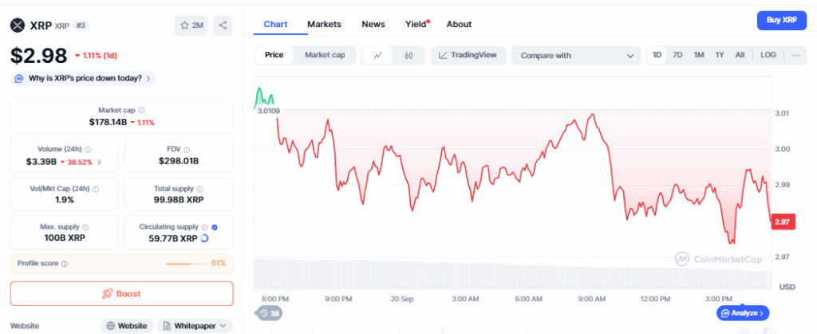Switch to line chart view icon

pyautogui.click(x=377, y=56)
